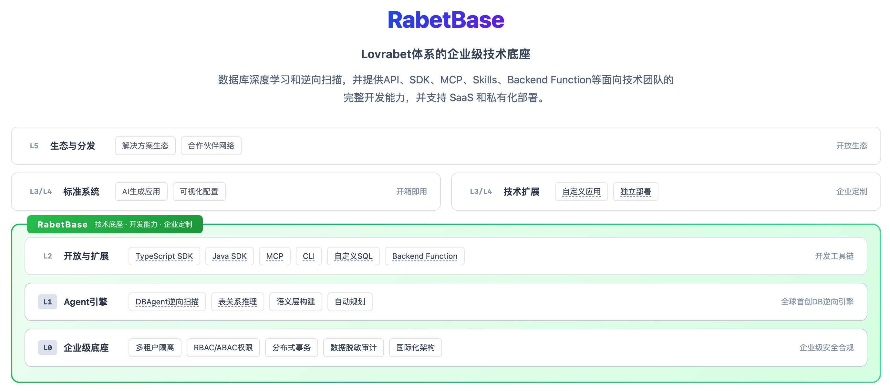Click the Lovrabet体系的企业级技术底座 subtitle
Screen dimensions: 890x391
click(446, 54)
